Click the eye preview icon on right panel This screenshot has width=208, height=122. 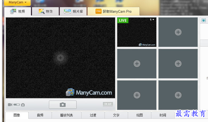(x=204, y=20)
